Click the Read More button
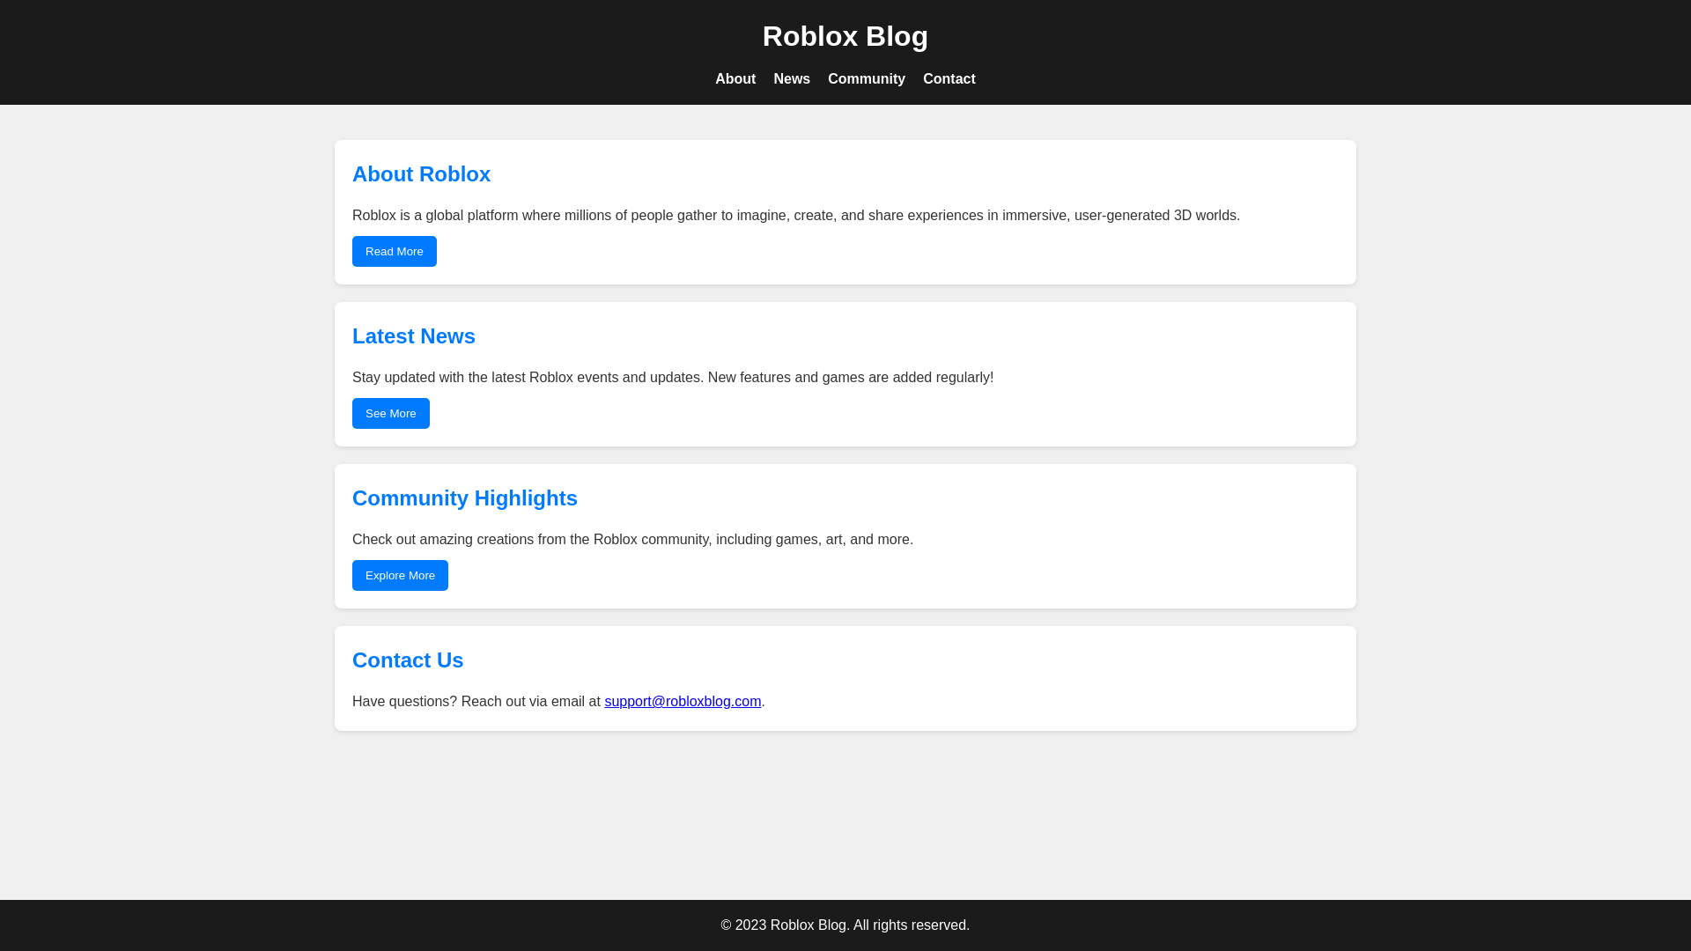The image size is (1691, 951). click(395, 251)
